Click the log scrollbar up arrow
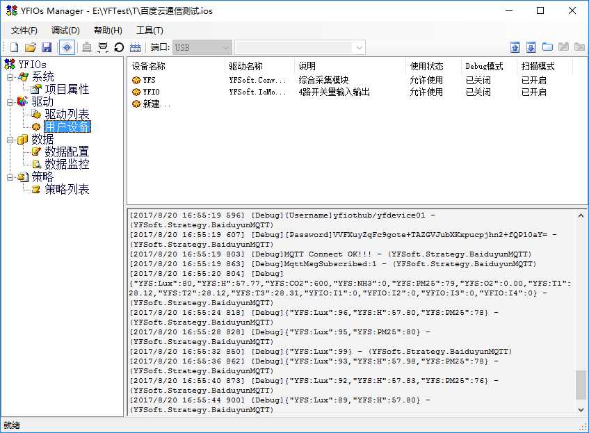 coord(581,215)
